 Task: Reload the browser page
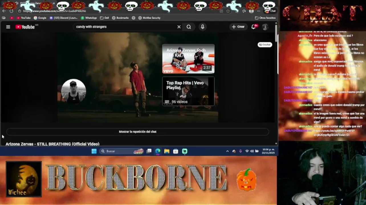click(11, 11)
